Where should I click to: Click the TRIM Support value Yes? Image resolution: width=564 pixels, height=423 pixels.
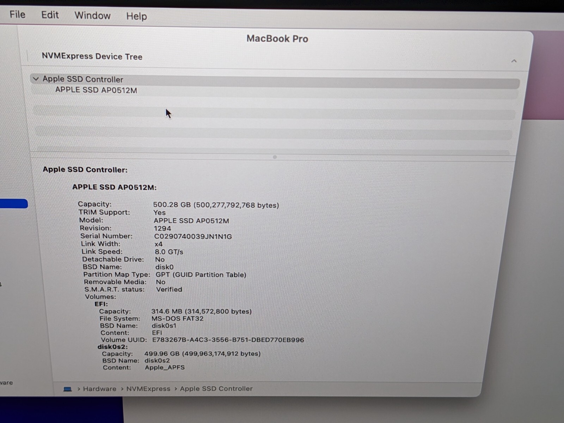(159, 213)
